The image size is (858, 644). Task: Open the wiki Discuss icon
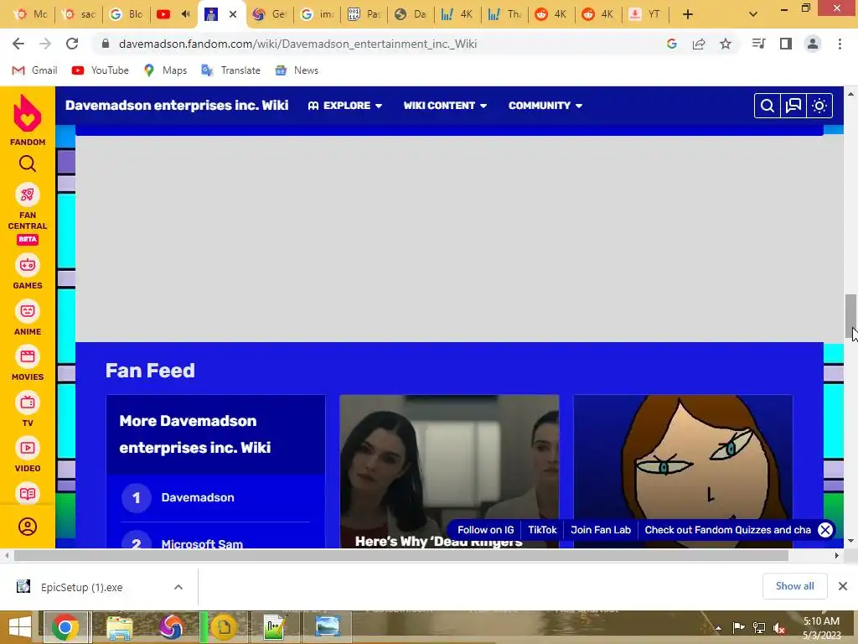[x=793, y=106]
